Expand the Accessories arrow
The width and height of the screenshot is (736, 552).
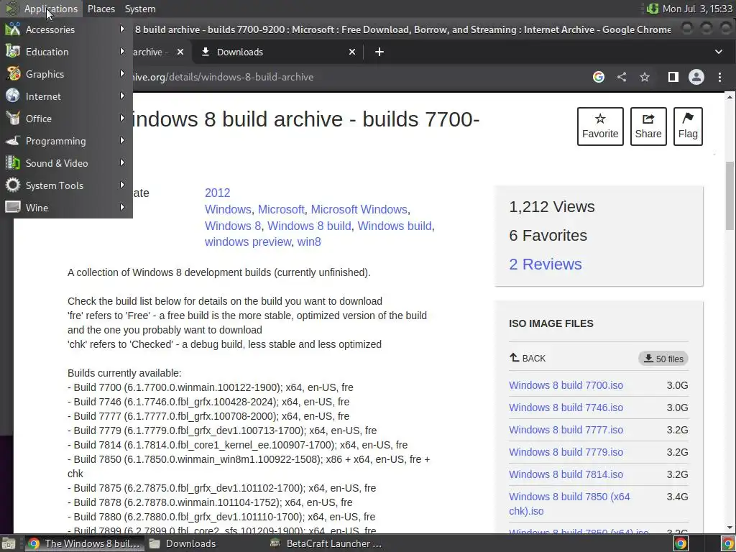(x=122, y=29)
